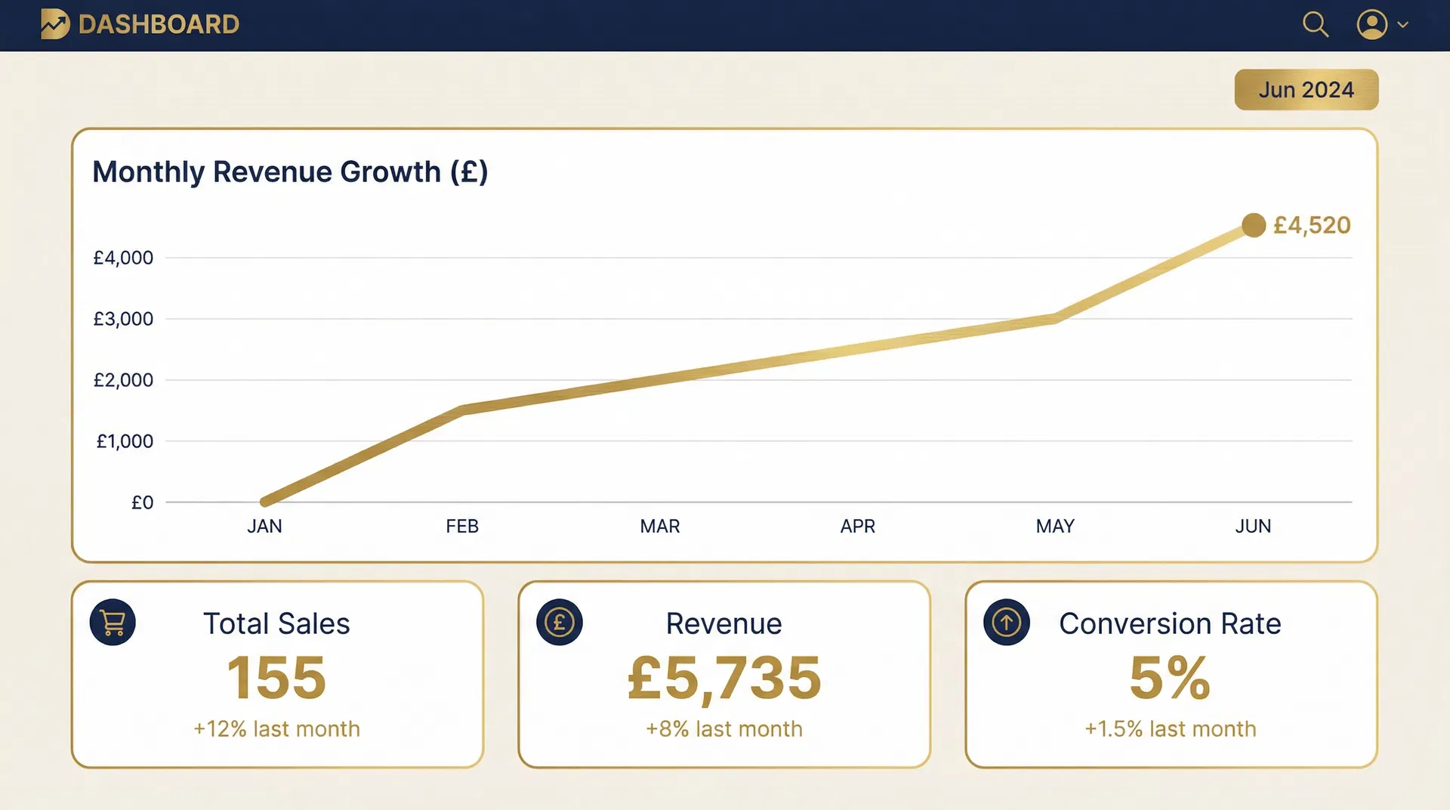Screen dimensions: 1450x810
Task: Click the user profile avatar icon
Action: pos(1372,25)
